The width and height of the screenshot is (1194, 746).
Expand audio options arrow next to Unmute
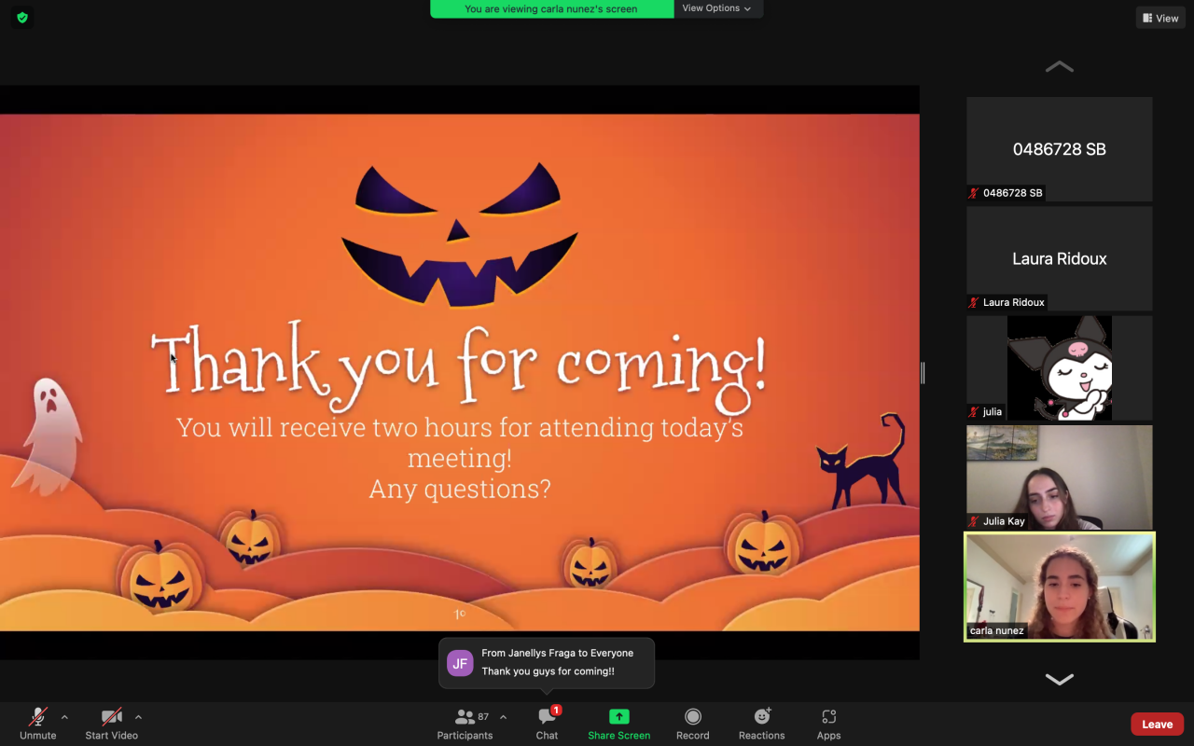pyautogui.click(x=64, y=717)
